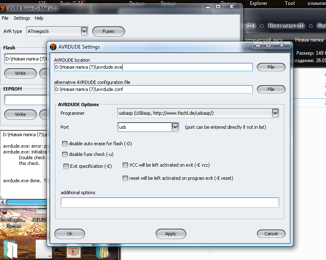Click the EEPROM file path field

click(x=26, y=100)
